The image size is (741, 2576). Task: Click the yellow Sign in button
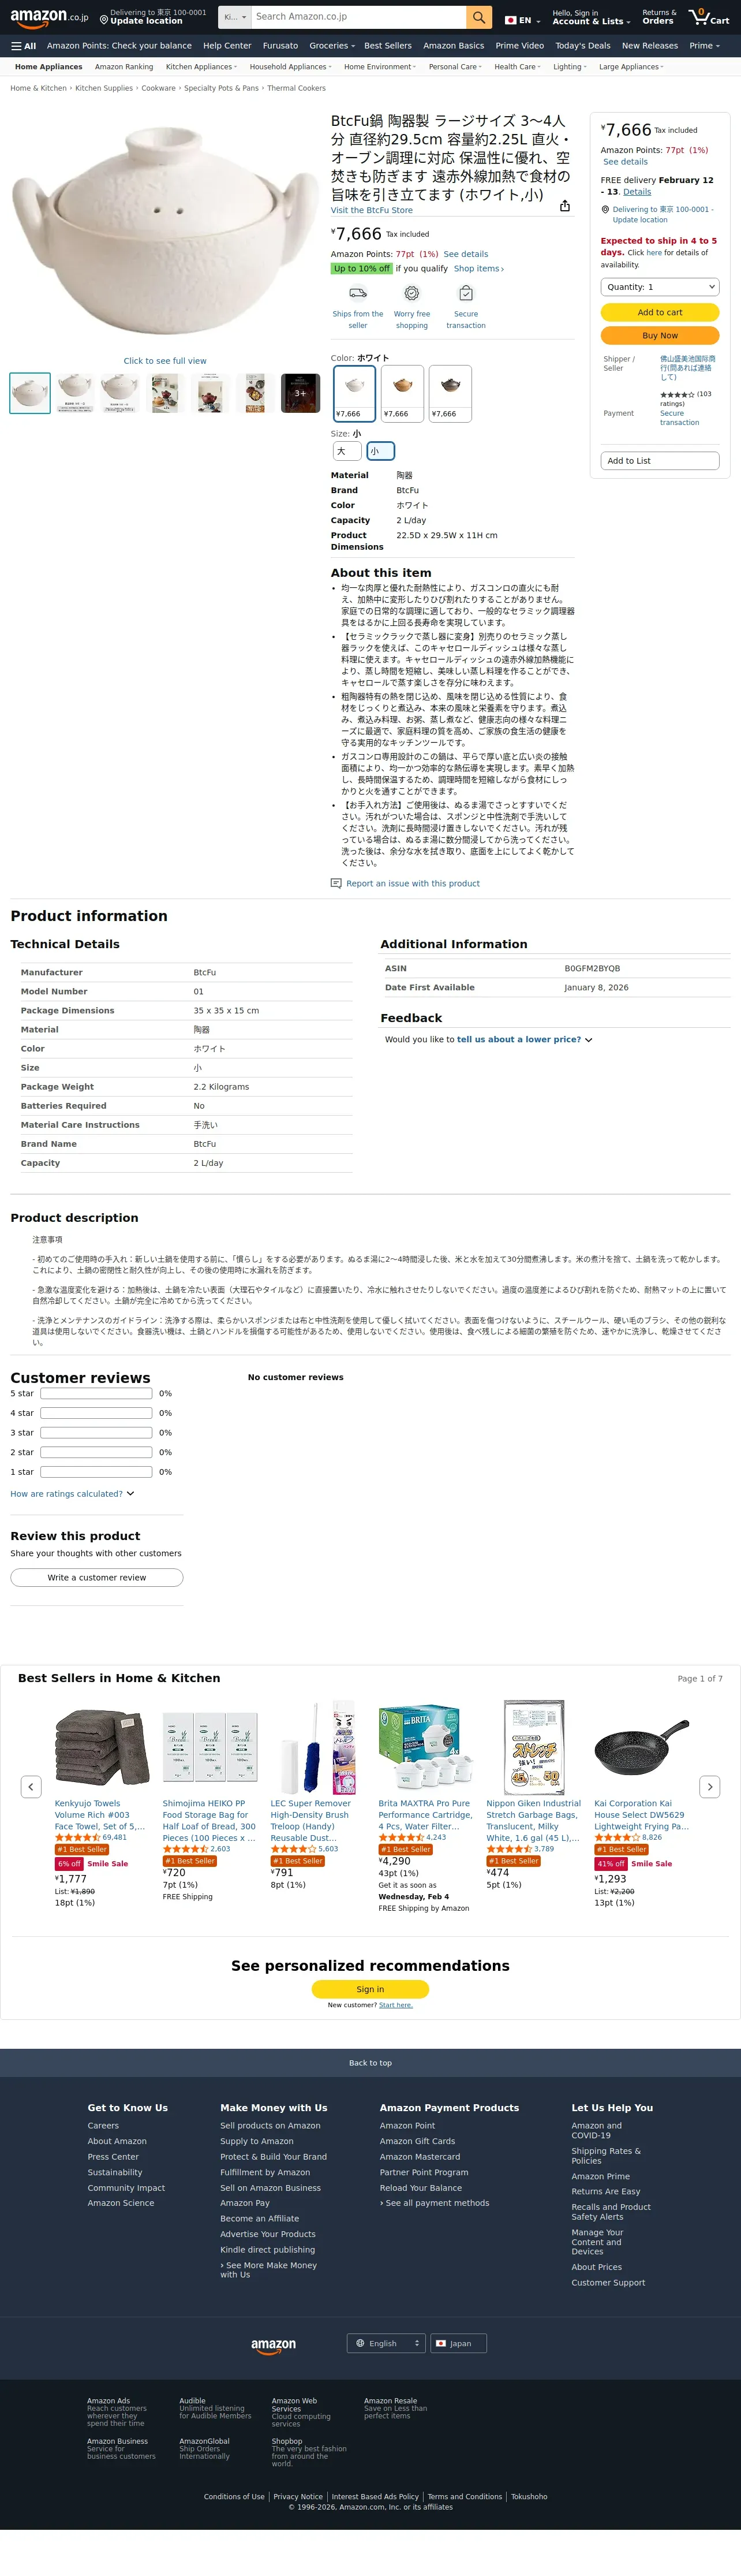click(370, 1990)
